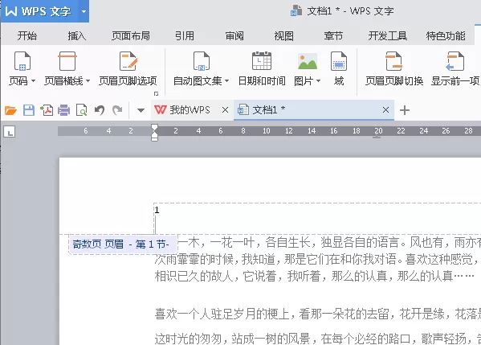Image resolution: width=481 pixels, height=345 pixels.
Task: Open the WPS 文字 application menu arrow
Action: [84, 12]
